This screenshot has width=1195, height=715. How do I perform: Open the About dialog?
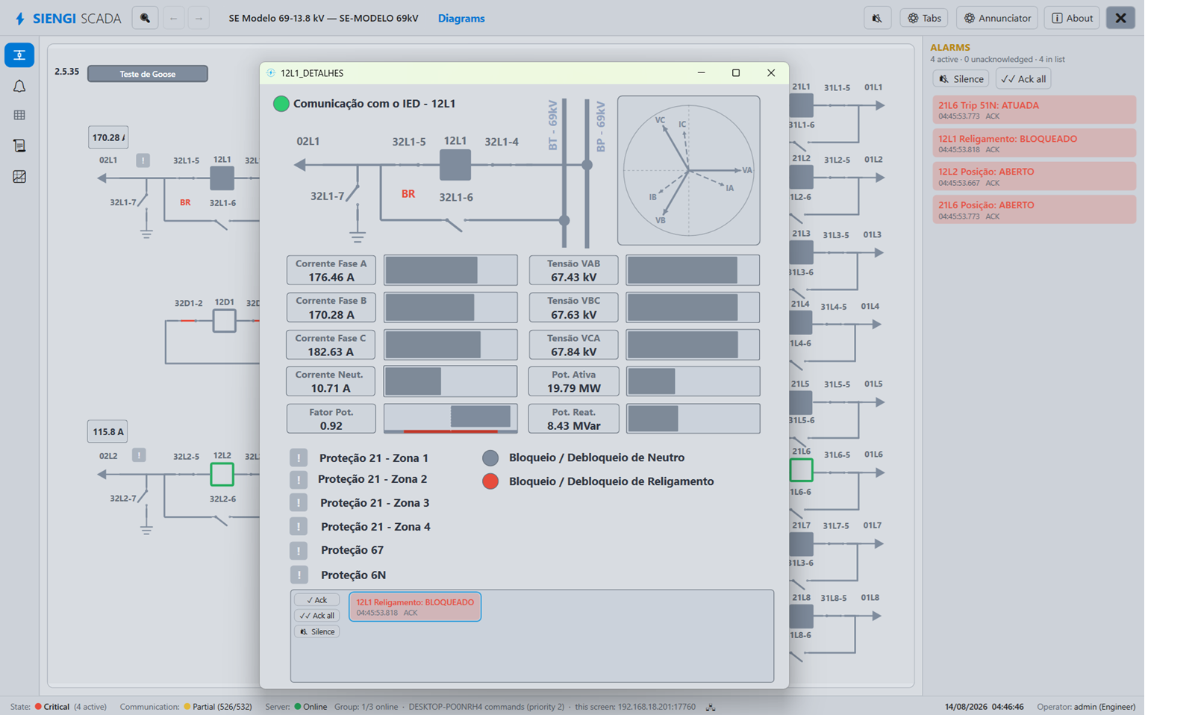[x=1072, y=18]
